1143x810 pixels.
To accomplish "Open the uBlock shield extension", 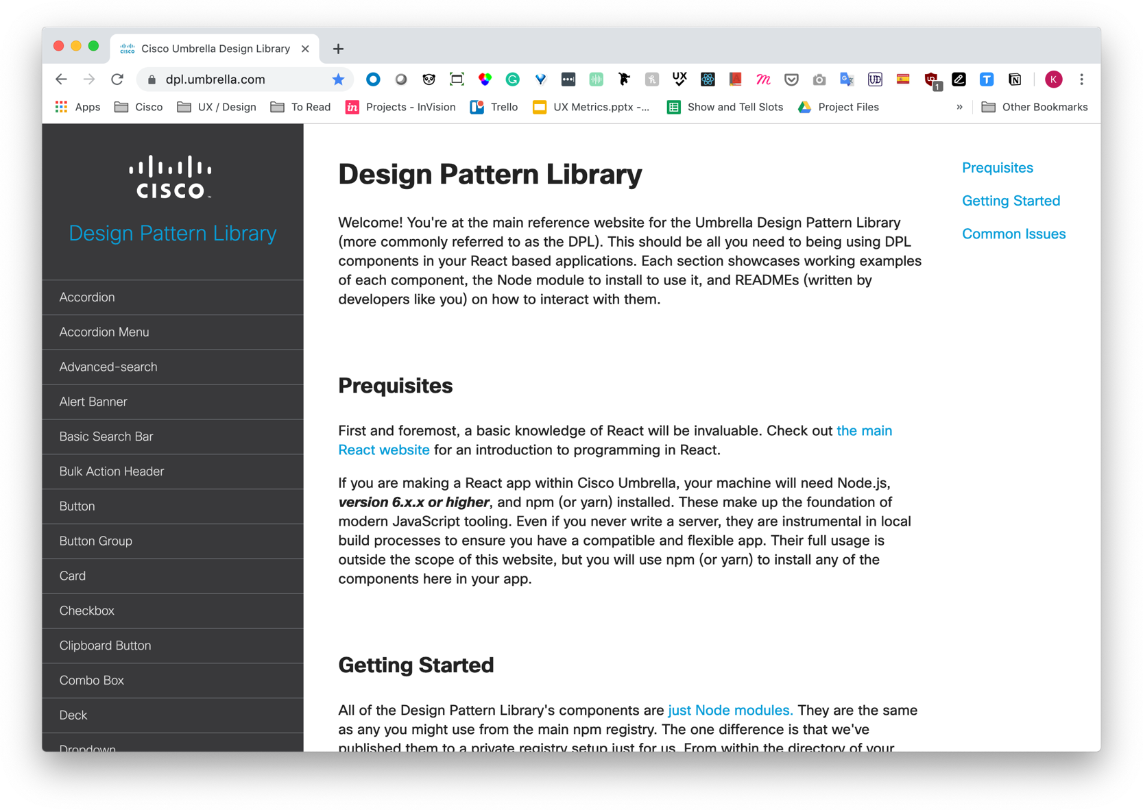I will point(932,81).
